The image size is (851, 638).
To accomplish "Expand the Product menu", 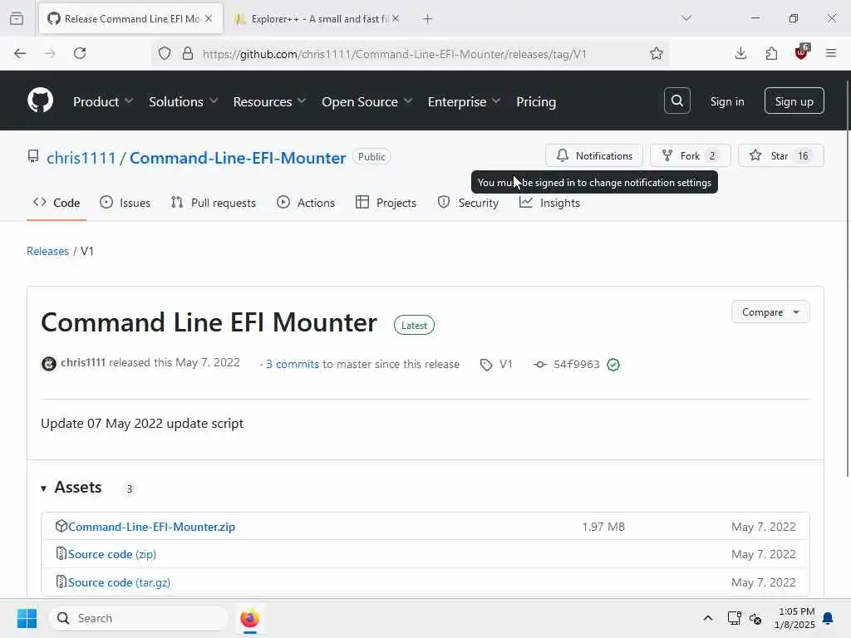I will (x=103, y=101).
